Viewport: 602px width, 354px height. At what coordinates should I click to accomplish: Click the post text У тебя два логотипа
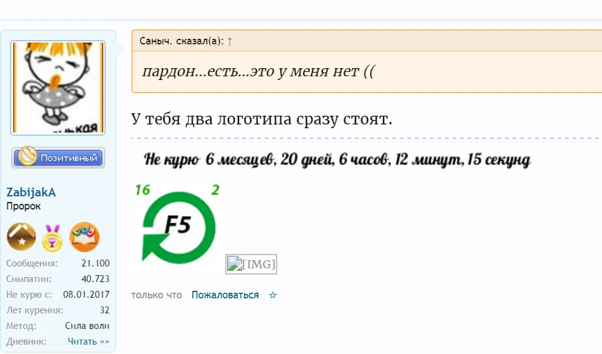coord(262,119)
